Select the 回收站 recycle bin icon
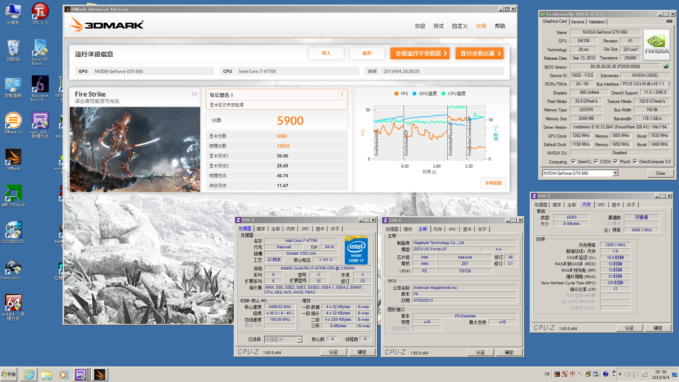679x382 pixels. (13, 51)
